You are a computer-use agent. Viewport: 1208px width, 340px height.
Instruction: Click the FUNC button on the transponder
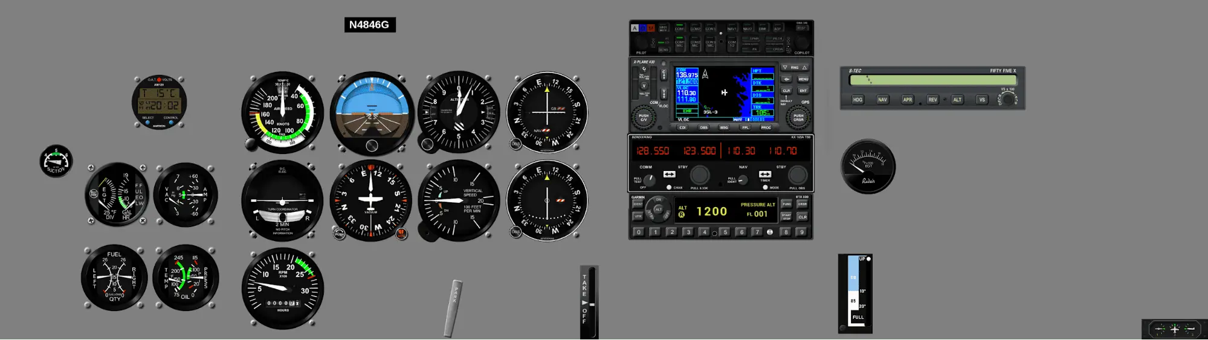tap(786, 204)
